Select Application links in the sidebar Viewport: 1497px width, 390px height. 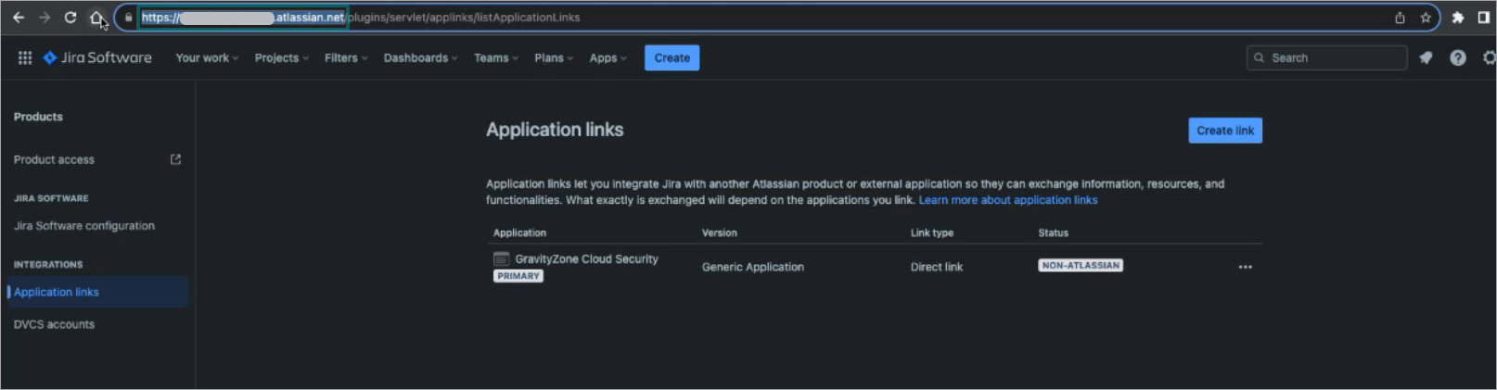[x=96, y=292]
